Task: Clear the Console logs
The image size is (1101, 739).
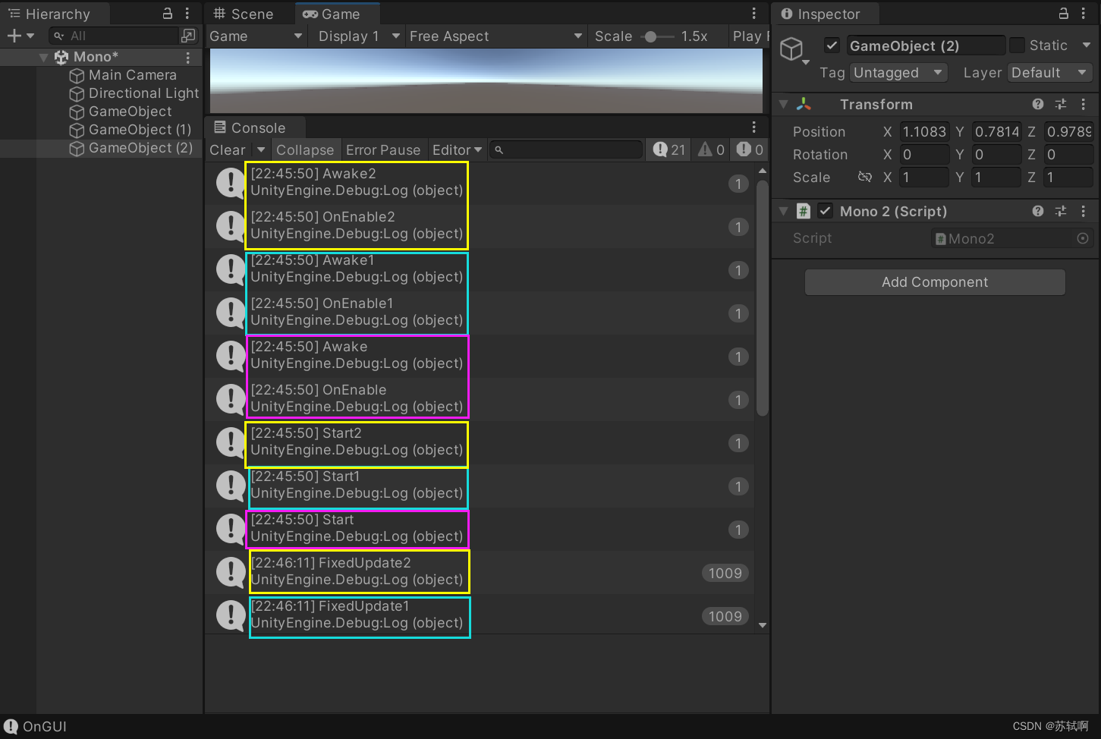Action: [x=227, y=149]
